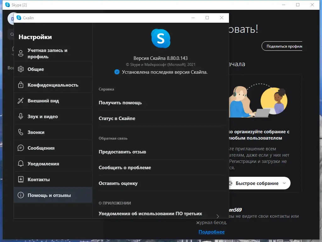Select the Audio and Video microphone icon

[21, 116]
